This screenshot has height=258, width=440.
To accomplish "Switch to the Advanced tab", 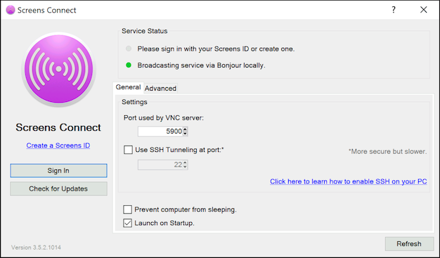I will (160, 89).
